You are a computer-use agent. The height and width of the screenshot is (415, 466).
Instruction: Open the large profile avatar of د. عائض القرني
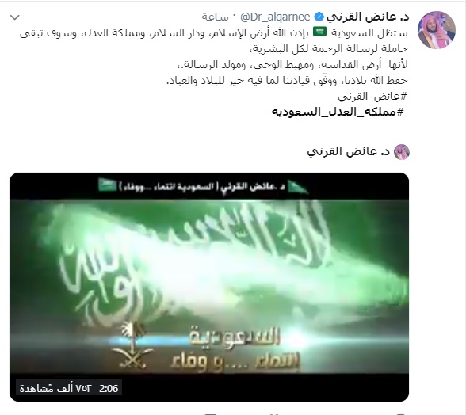(x=436, y=30)
